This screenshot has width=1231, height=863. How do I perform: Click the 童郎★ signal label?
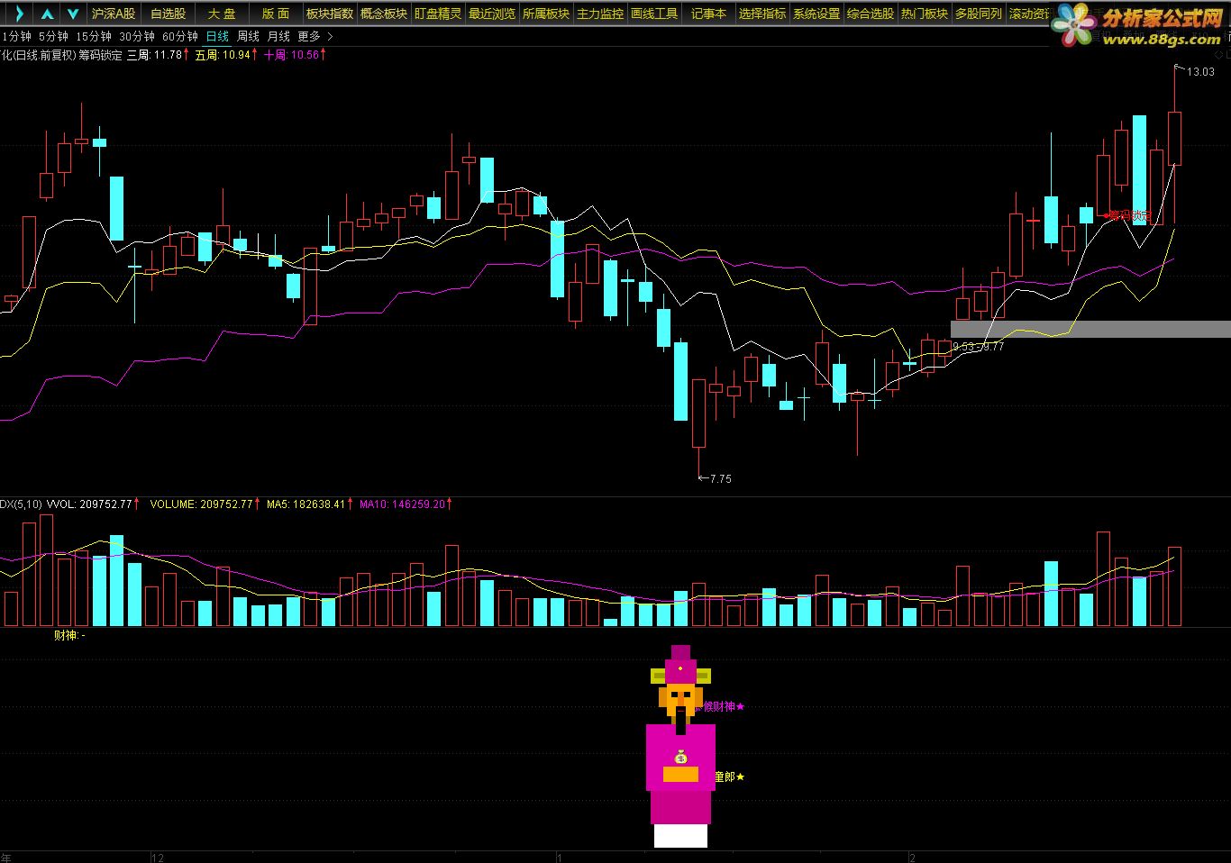(730, 777)
